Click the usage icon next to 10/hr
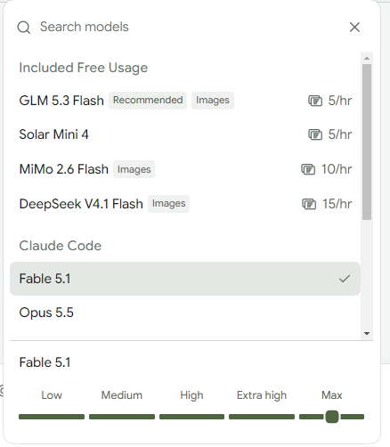 click(x=308, y=169)
